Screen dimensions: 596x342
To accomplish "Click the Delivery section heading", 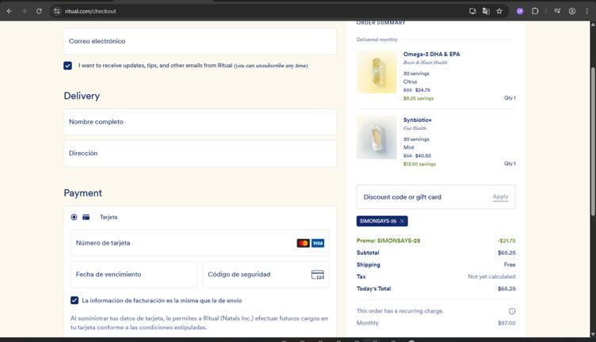I will 82,96.
